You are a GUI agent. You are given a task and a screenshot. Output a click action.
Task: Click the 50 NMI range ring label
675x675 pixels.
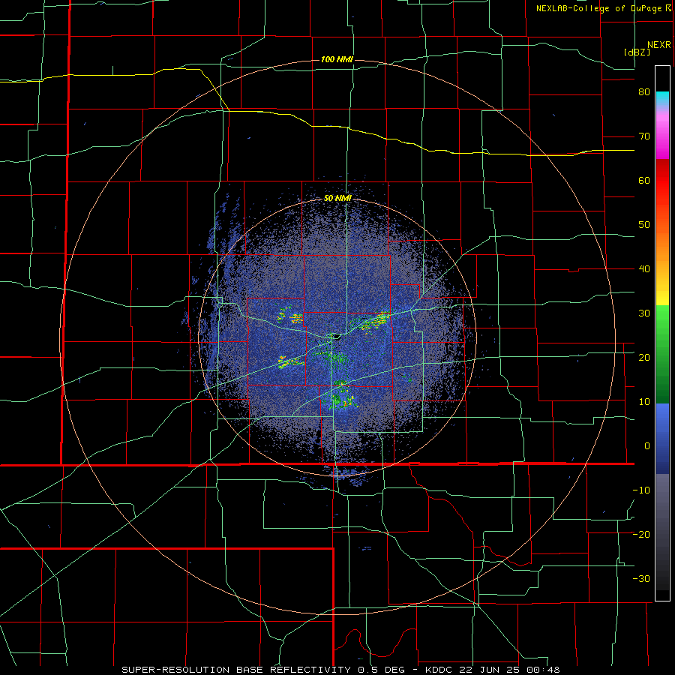(337, 199)
